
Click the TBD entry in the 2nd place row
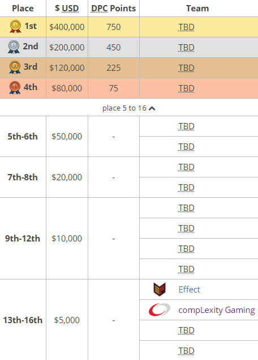coord(186,48)
